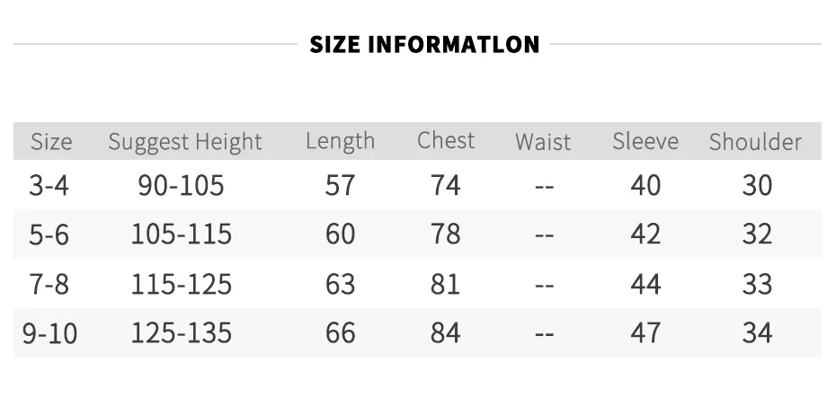The height and width of the screenshot is (407, 836).
Task: Click the Chest column header
Action: [x=446, y=141]
